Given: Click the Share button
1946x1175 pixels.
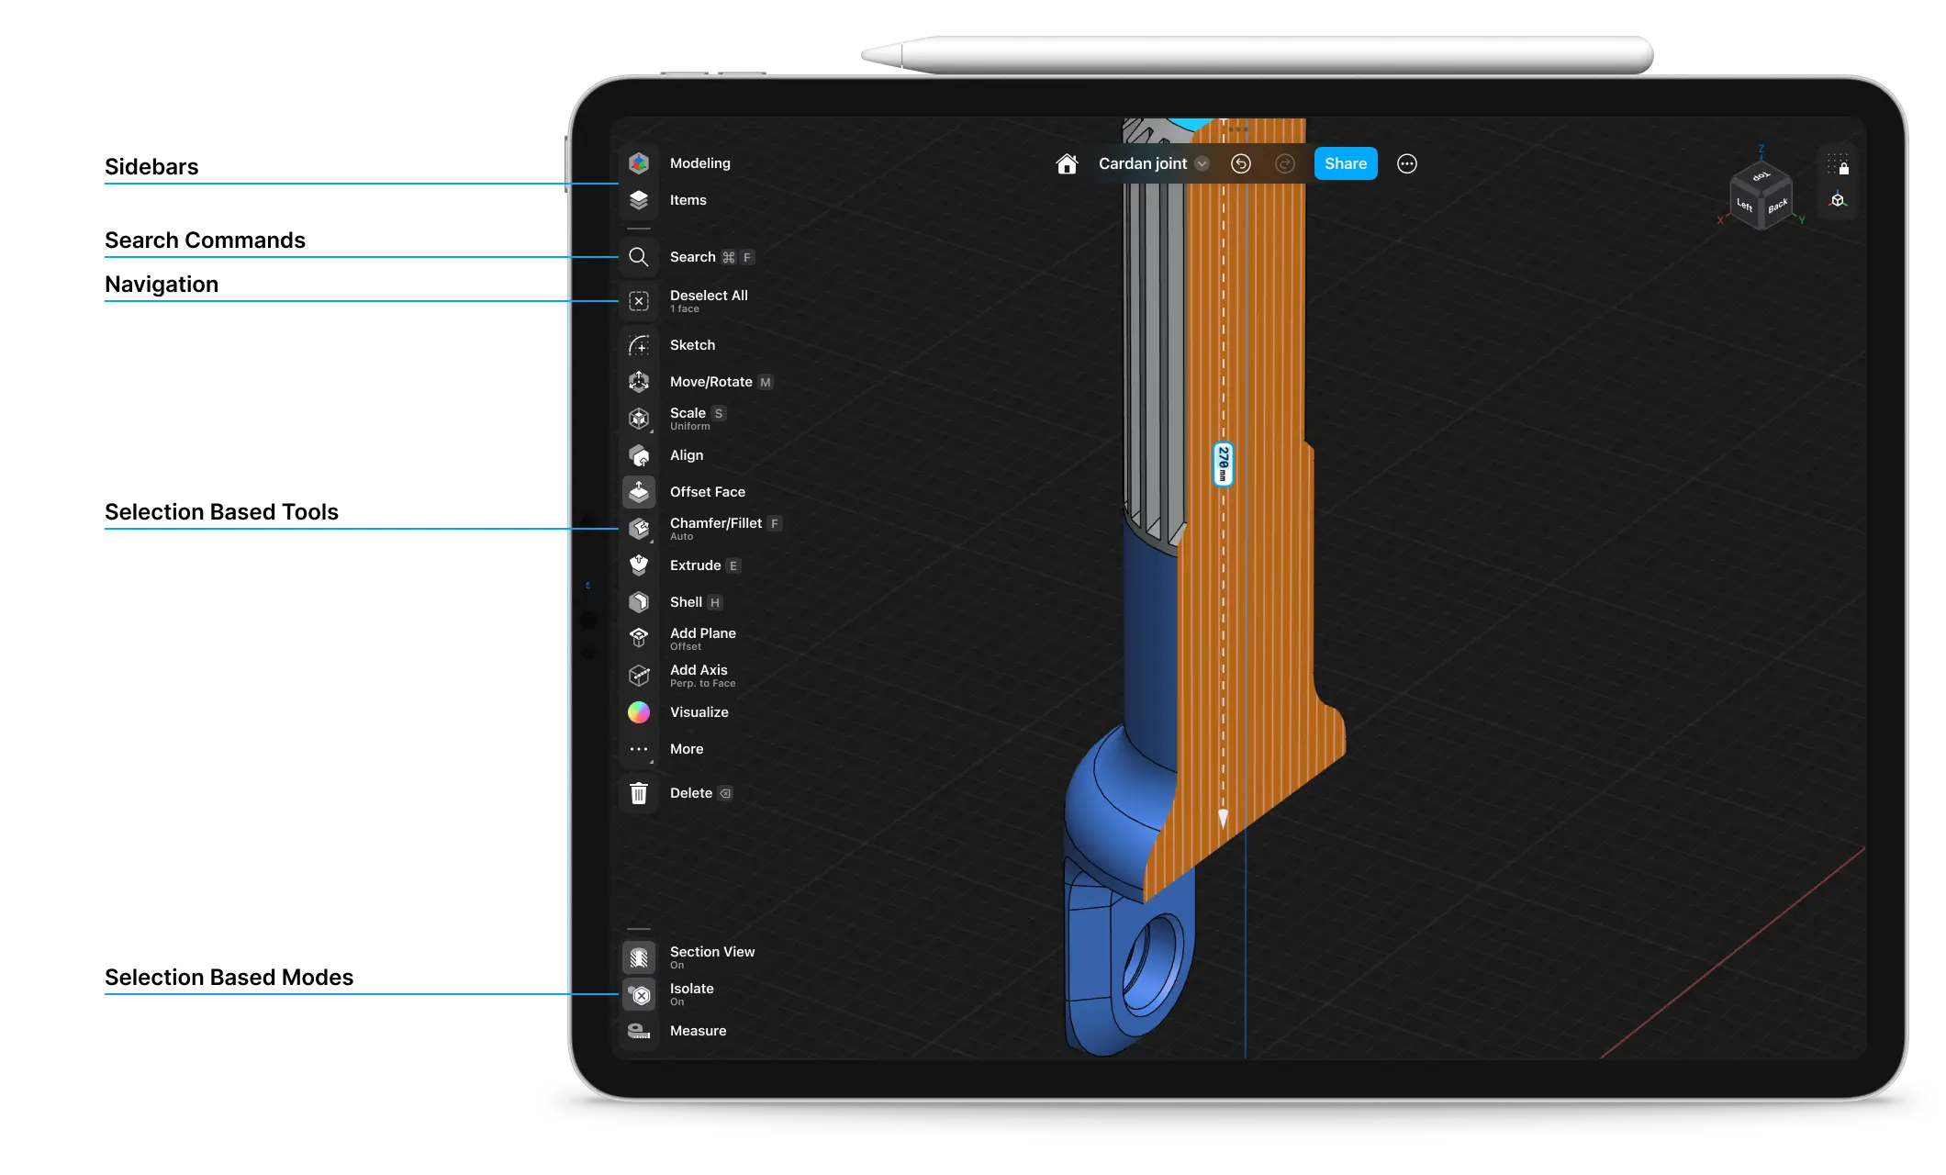Looking at the screenshot, I should [x=1345, y=163].
